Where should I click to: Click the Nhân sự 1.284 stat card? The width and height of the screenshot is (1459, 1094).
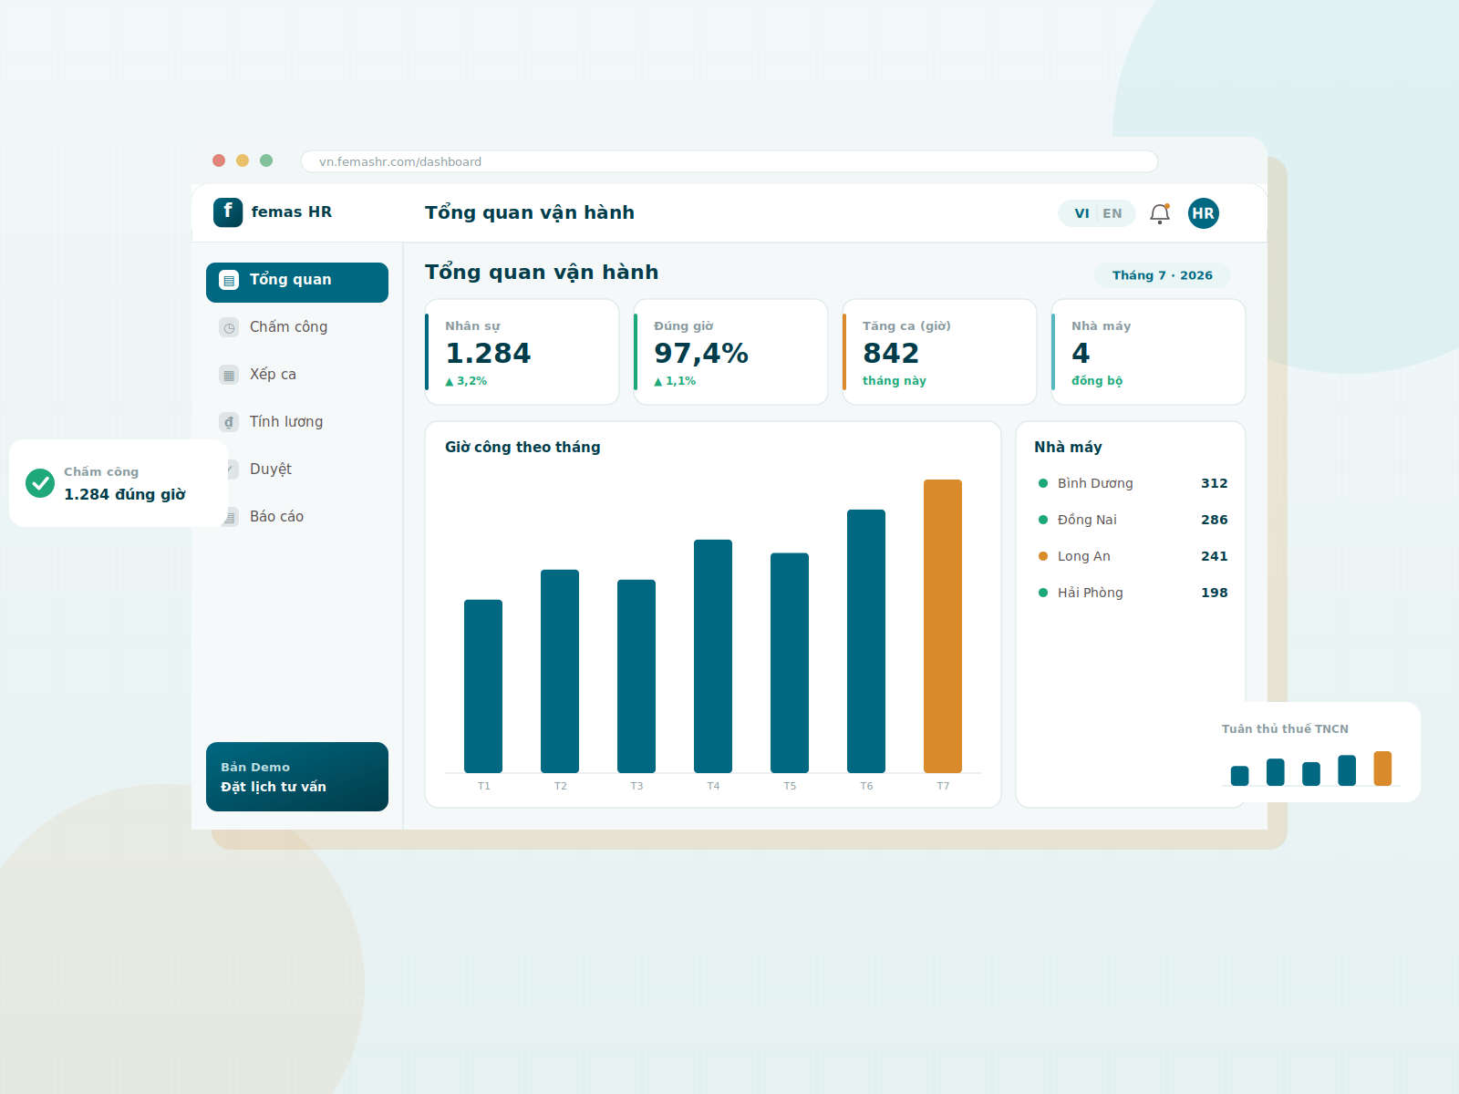click(522, 352)
